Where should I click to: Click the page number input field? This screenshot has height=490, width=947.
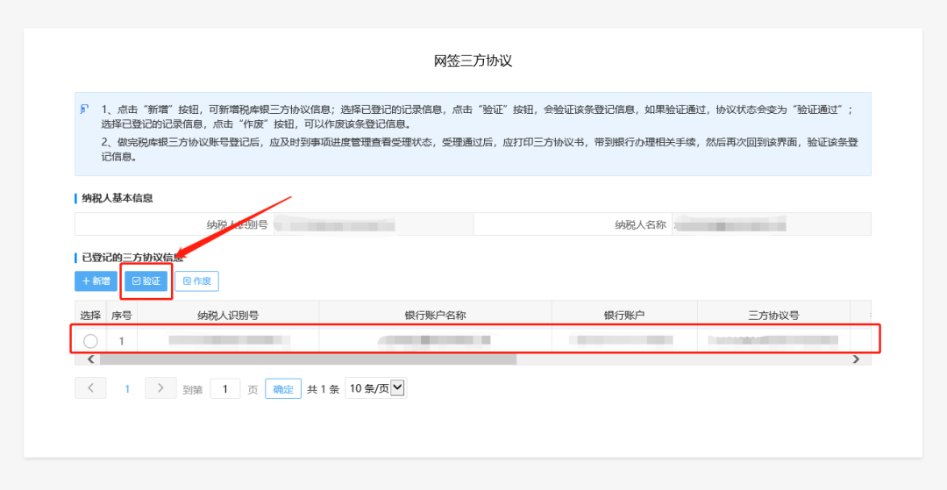tap(225, 389)
